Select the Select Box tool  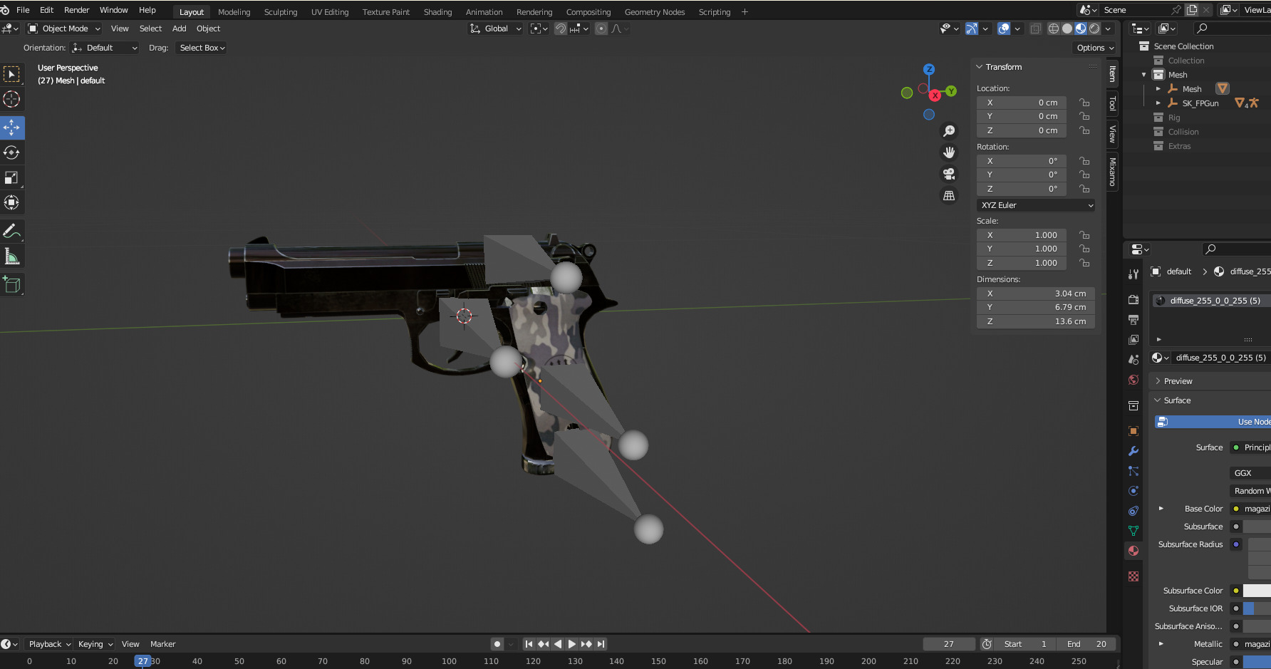tap(12, 74)
